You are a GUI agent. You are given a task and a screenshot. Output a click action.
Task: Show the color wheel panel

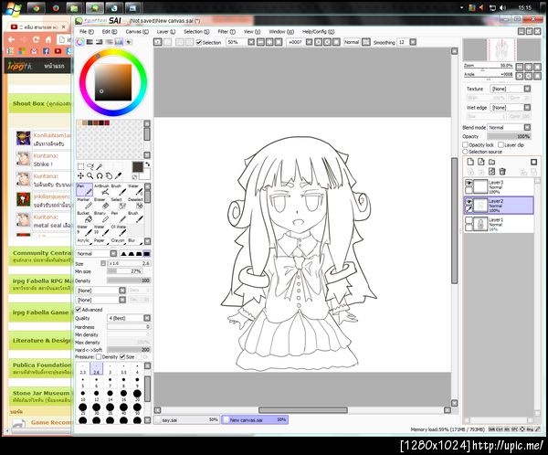pyautogui.click(x=80, y=42)
